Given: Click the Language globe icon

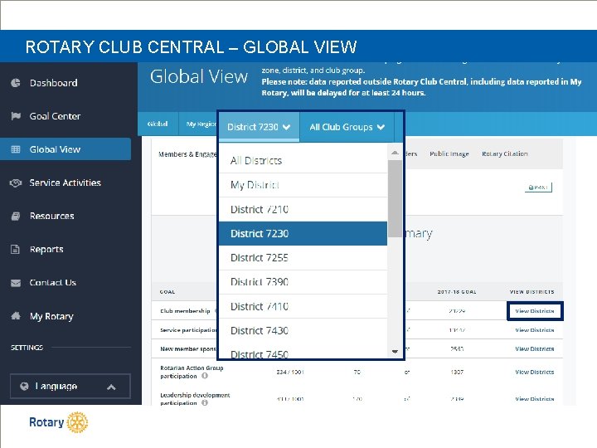Looking at the screenshot, I should click(x=24, y=386).
